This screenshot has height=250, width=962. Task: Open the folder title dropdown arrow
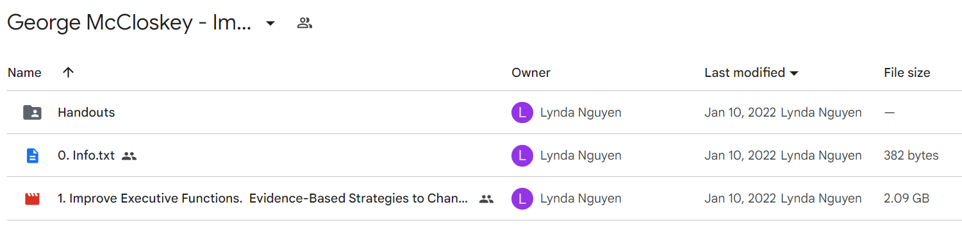point(270,24)
